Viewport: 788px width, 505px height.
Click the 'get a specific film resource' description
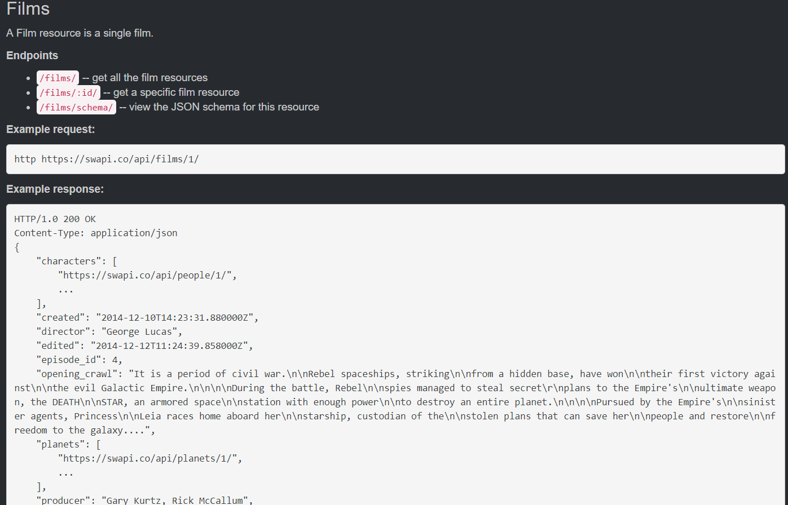click(x=177, y=92)
